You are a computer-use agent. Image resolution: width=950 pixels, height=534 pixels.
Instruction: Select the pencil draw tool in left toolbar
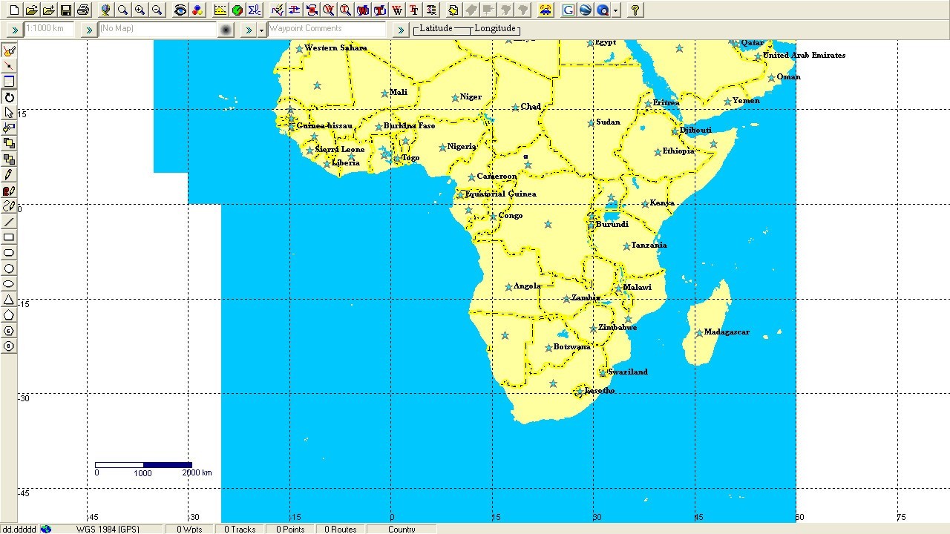click(x=9, y=175)
